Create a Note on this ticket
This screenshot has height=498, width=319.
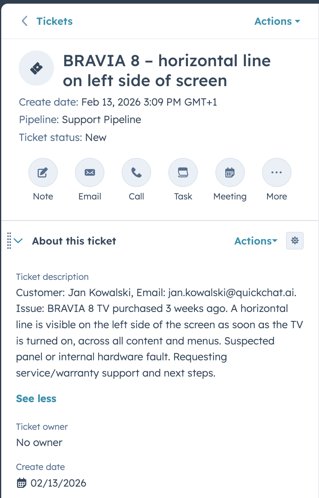[x=43, y=172]
